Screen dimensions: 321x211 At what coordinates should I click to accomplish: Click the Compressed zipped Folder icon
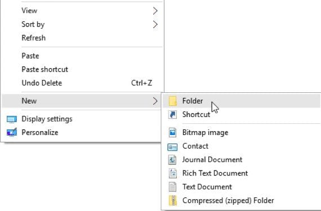tap(172, 200)
